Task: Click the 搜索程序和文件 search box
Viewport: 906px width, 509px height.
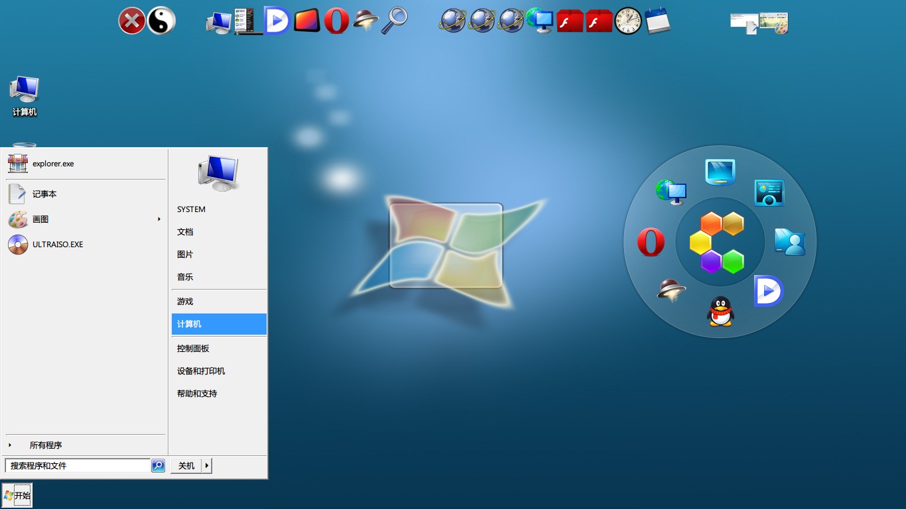Action: tap(78, 466)
